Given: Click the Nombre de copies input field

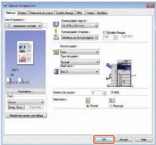Looking at the screenshot, I should coord(97,93).
